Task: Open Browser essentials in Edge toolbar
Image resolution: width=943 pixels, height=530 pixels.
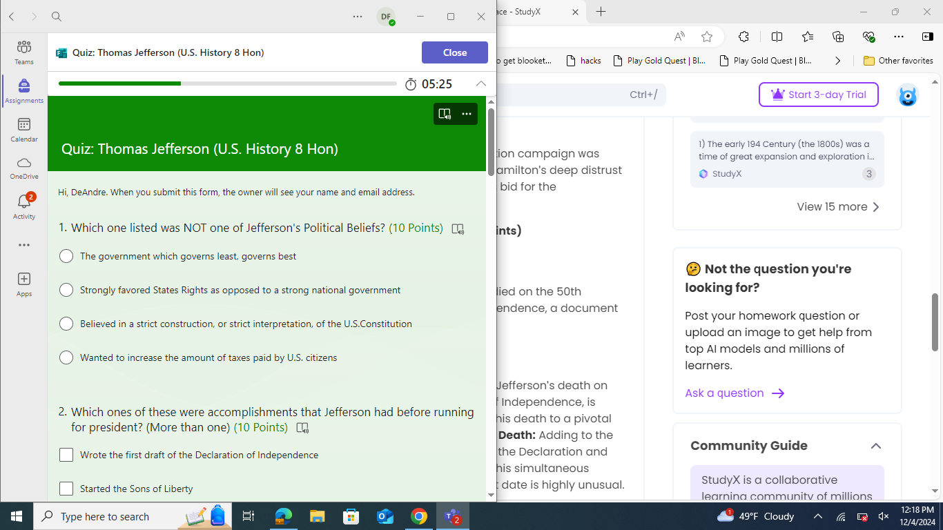Action: point(868,37)
